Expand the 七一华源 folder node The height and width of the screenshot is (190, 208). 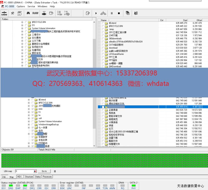click(29, 128)
